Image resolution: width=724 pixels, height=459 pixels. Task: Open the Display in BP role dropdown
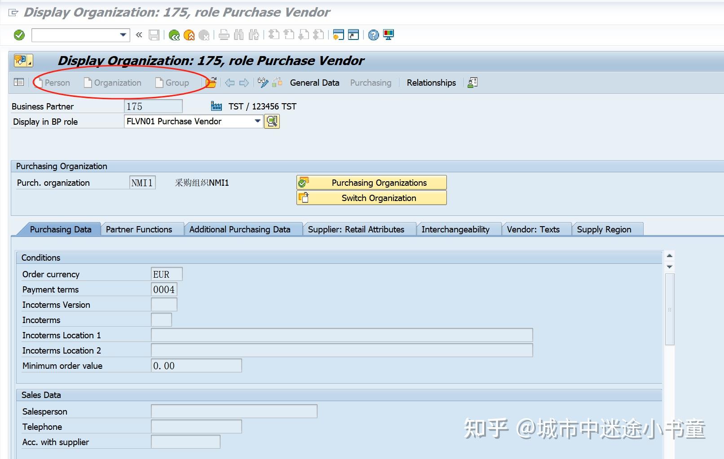(256, 121)
